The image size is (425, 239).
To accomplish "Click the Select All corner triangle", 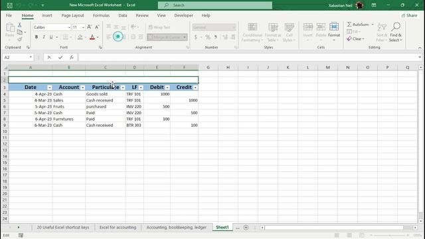I will click(x=5, y=68).
